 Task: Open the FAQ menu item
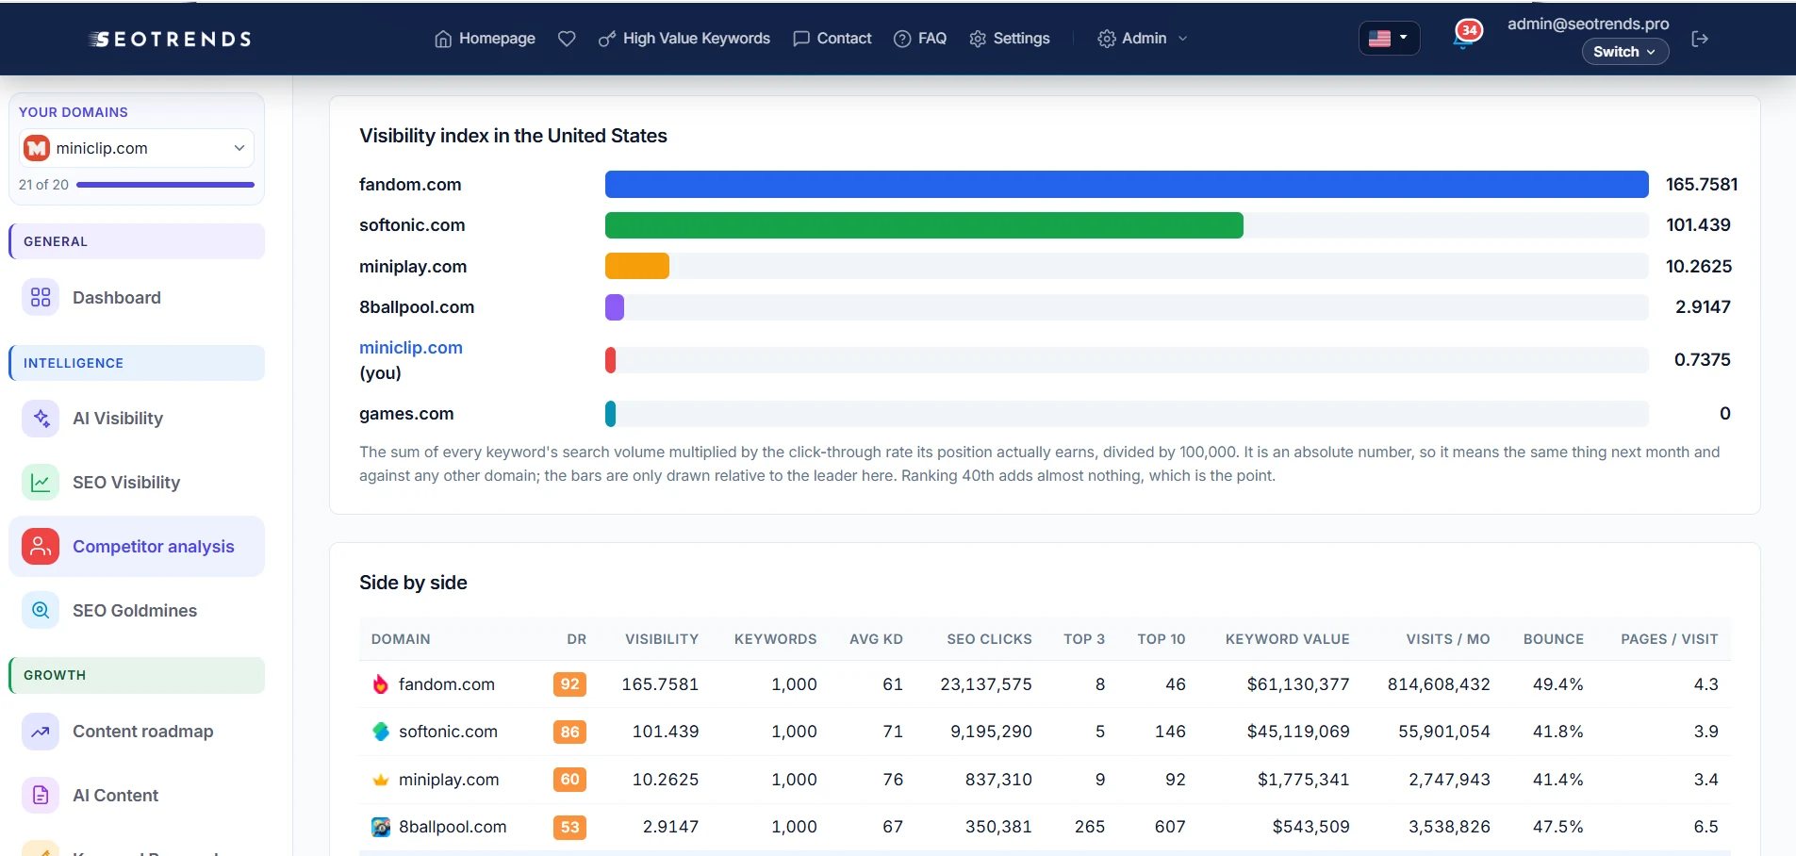point(920,39)
